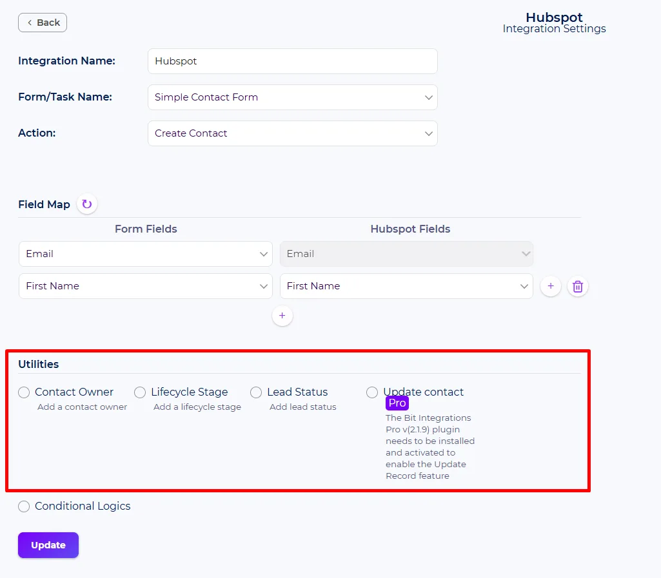
Task: Delete the First Name field mapping row
Action: 578,287
